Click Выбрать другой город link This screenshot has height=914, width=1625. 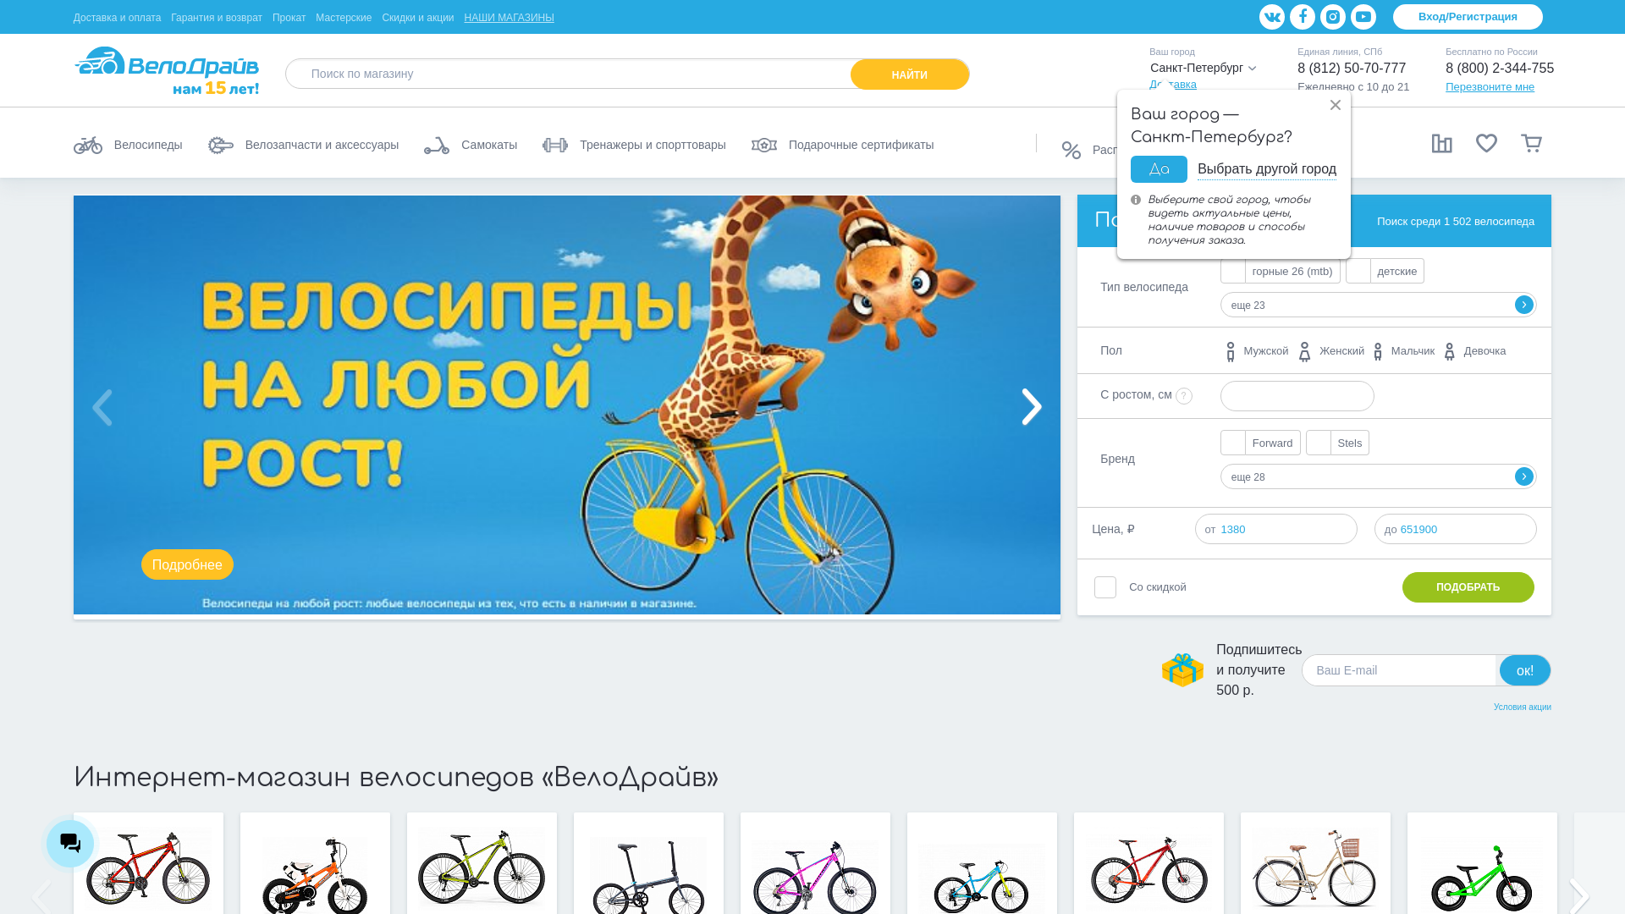(1267, 169)
